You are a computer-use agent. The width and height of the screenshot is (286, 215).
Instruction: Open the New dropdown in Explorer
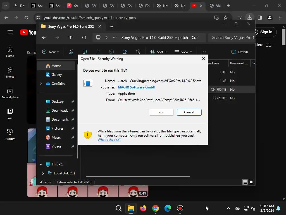click(x=51, y=52)
